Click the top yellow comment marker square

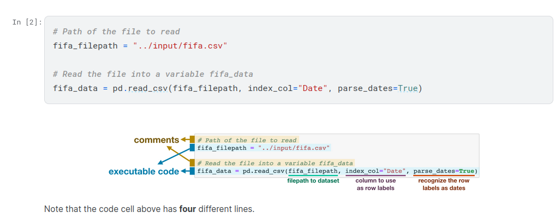point(192,140)
